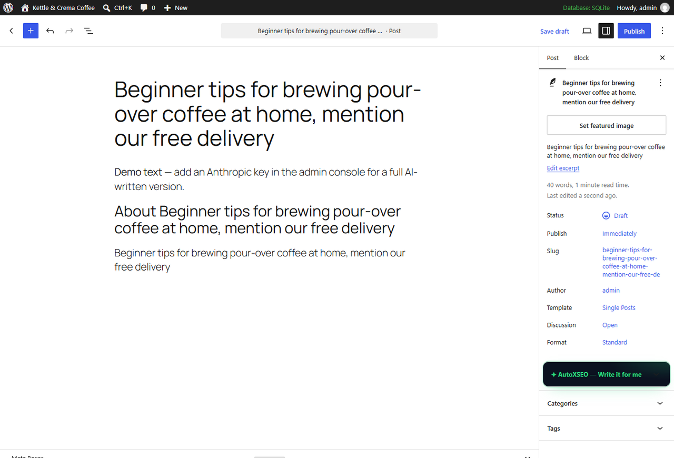This screenshot has width=674, height=458.
Task: Select the 'About Beginner tips' heading block
Action: point(269,220)
